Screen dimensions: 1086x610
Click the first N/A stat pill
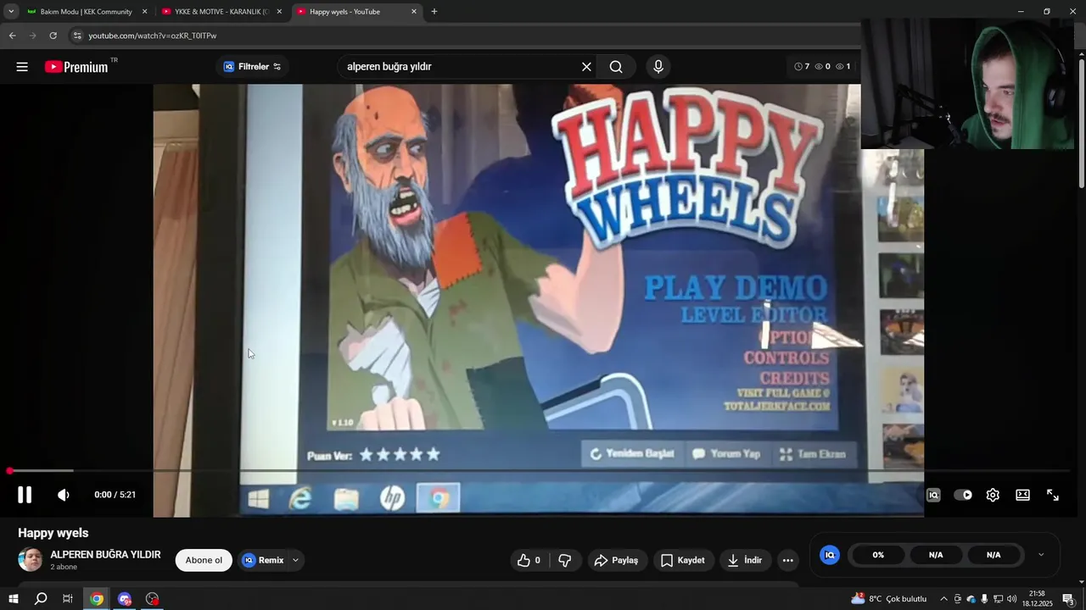coord(936,555)
